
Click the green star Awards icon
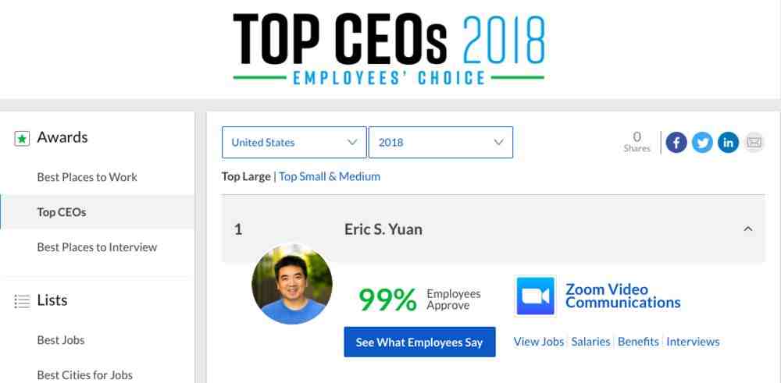(22, 139)
